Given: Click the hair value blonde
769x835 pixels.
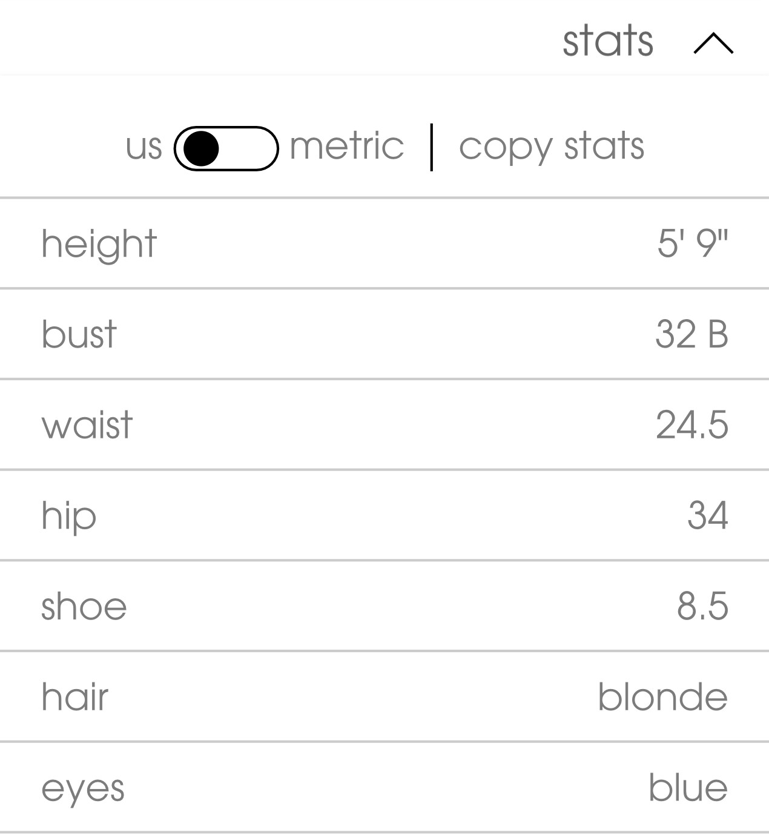Looking at the screenshot, I should click(x=663, y=697).
